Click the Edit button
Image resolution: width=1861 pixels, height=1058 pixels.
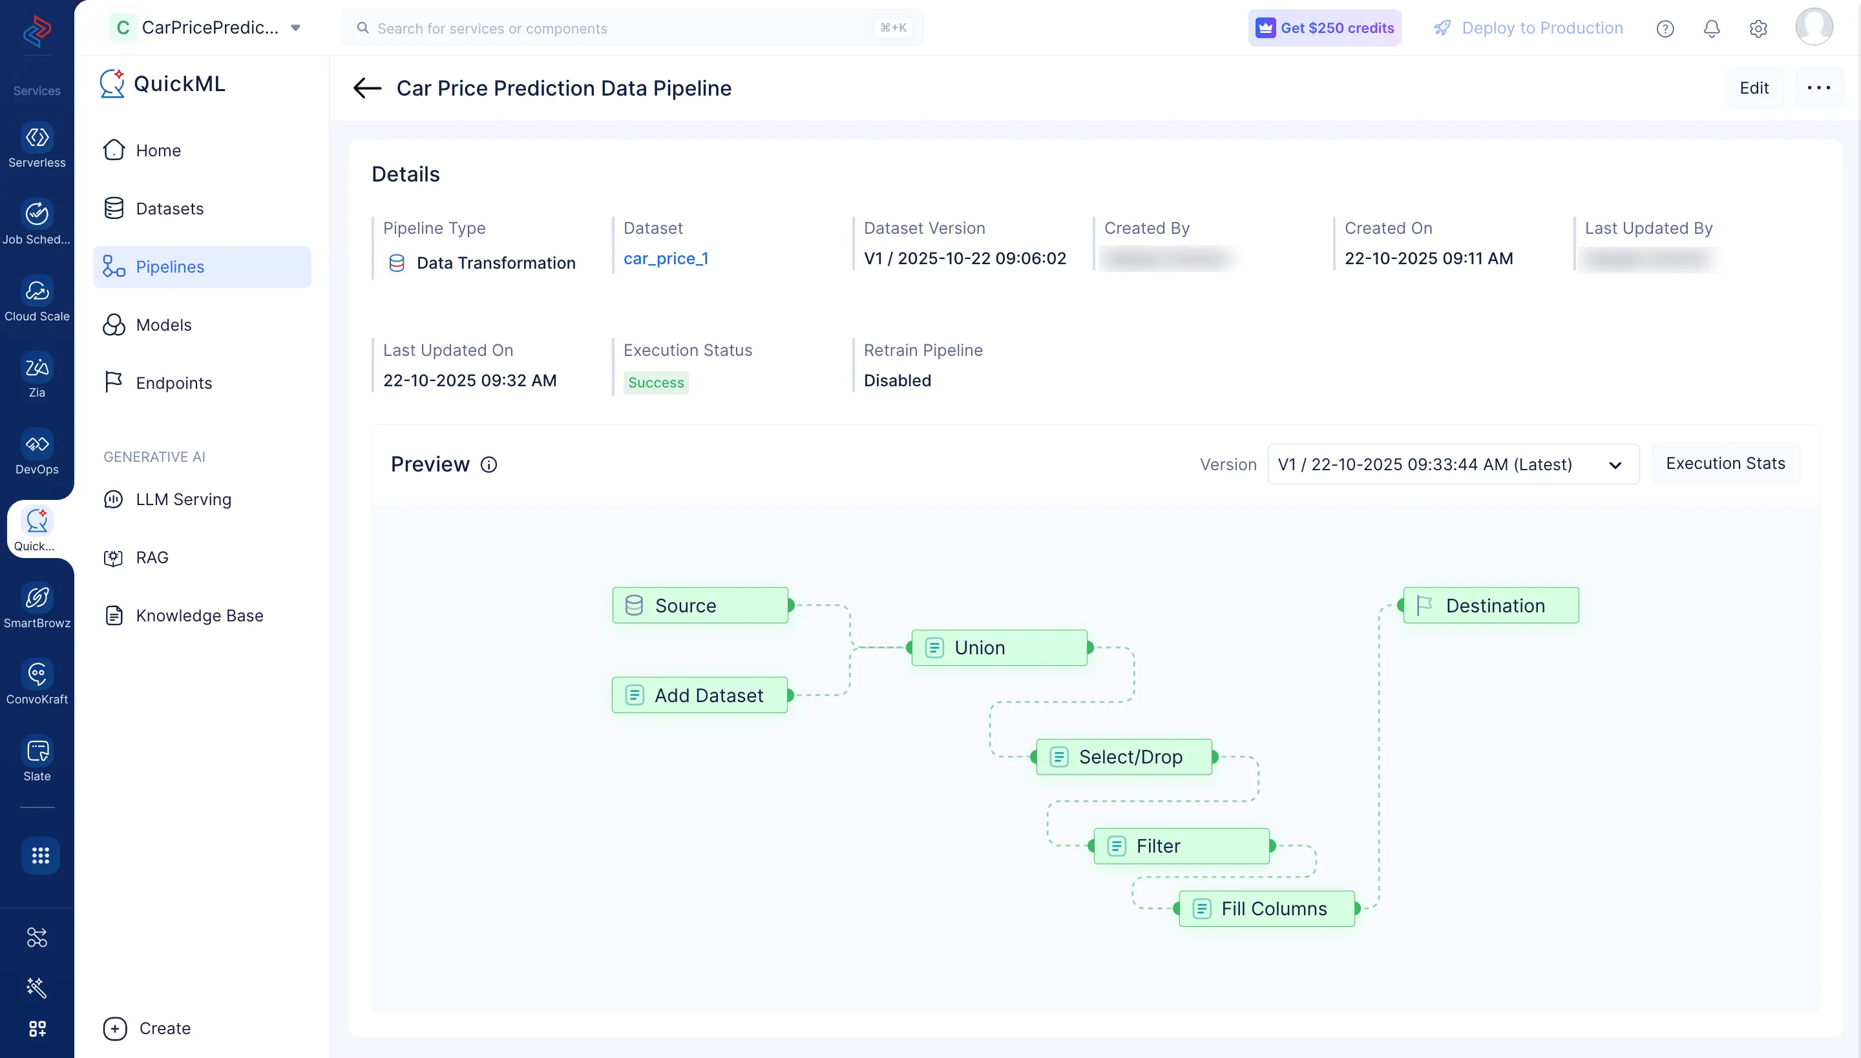click(x=1755, y=87)
